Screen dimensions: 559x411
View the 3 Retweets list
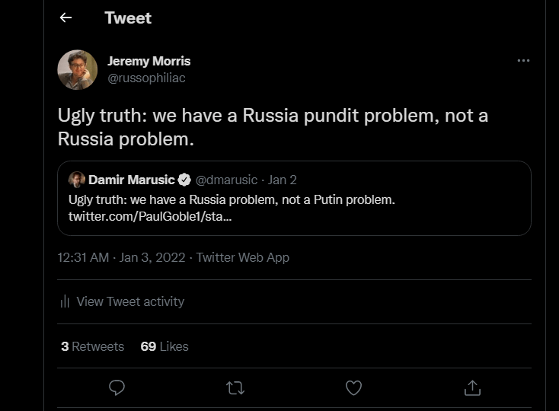[92, 346]
